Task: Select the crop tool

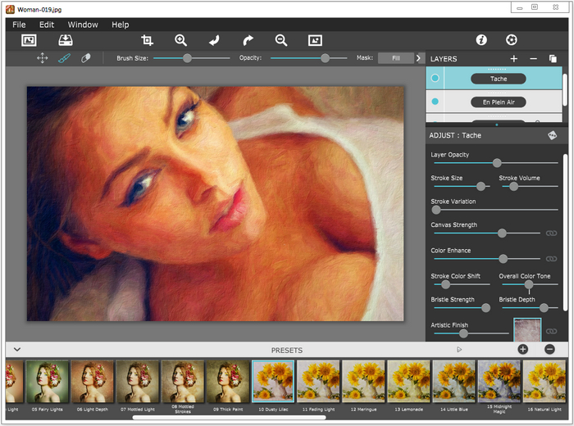Action: click(147, 40)
